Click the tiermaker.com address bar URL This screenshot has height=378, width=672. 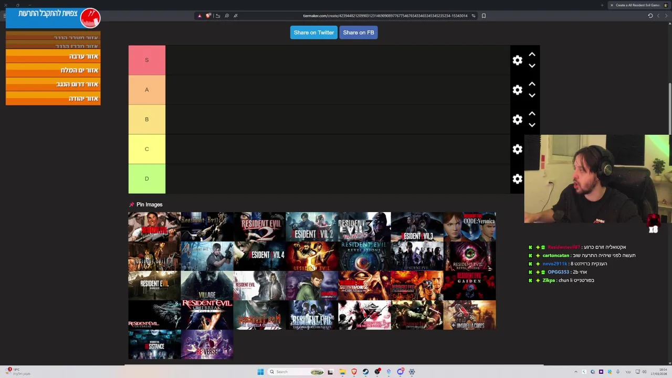385,16
